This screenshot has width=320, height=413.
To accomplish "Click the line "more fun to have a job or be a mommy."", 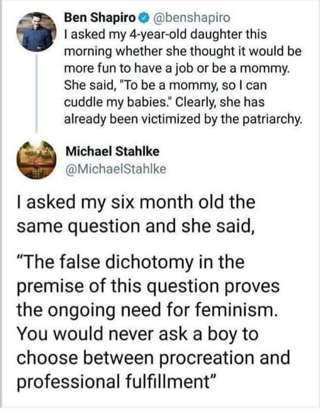I will pos(177,70).
